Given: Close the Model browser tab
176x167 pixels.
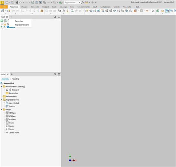Looking at the screenshot, I should 8,74.
